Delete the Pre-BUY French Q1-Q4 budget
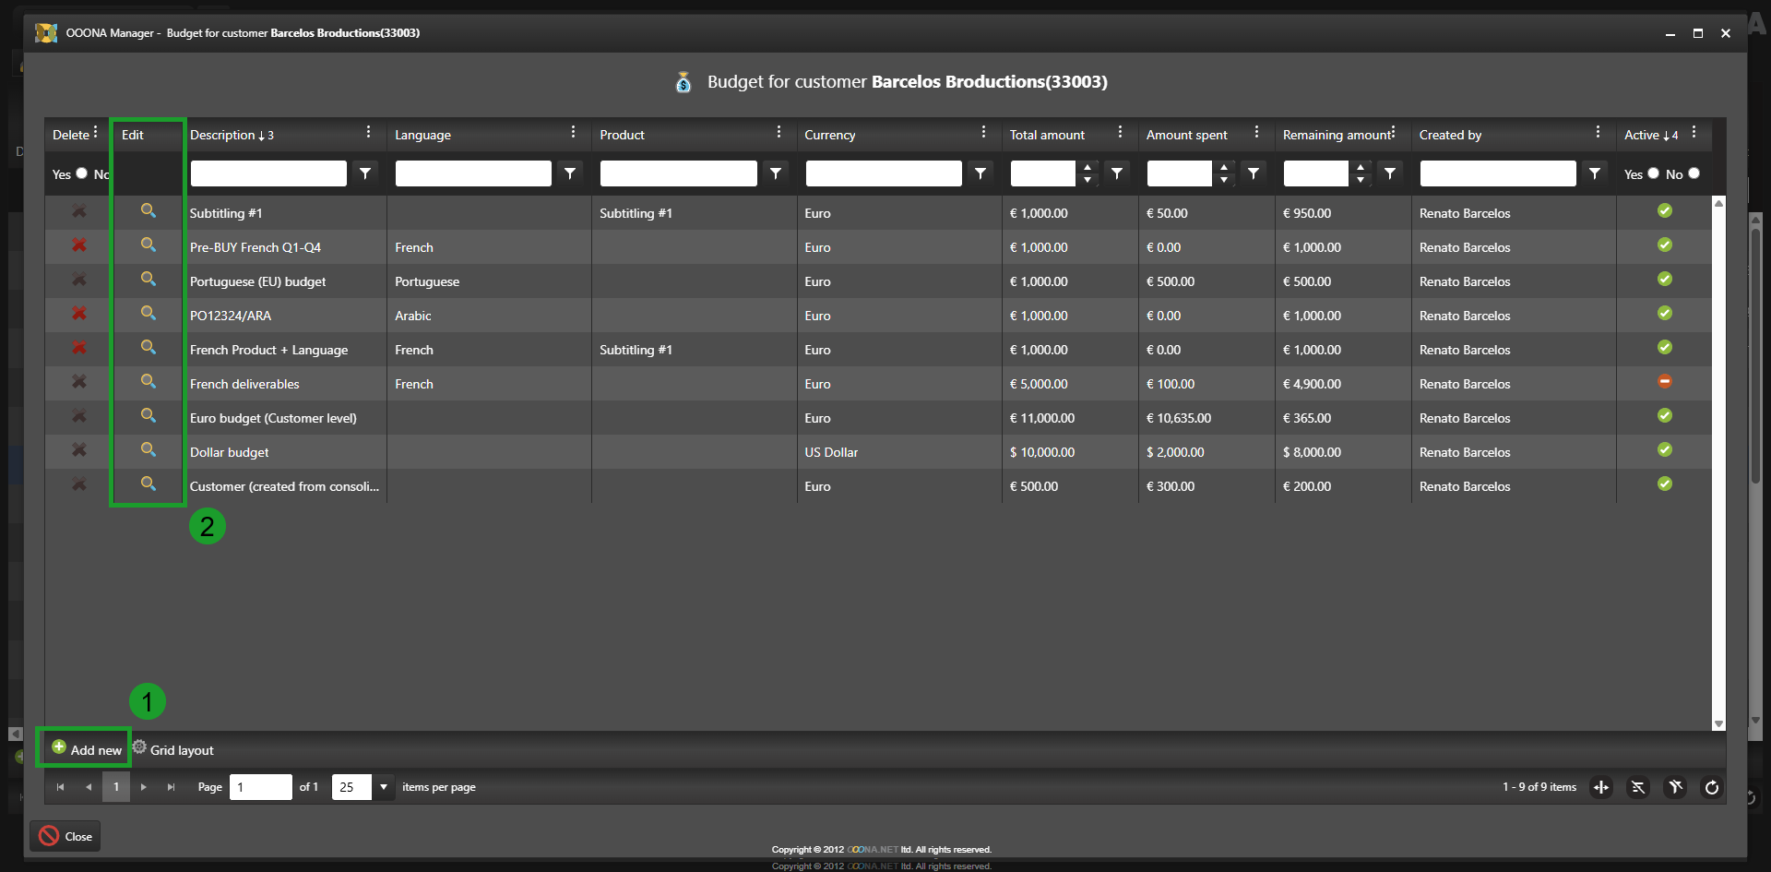The height and width of the screenshot is (872, 1771). pos(79,245)
